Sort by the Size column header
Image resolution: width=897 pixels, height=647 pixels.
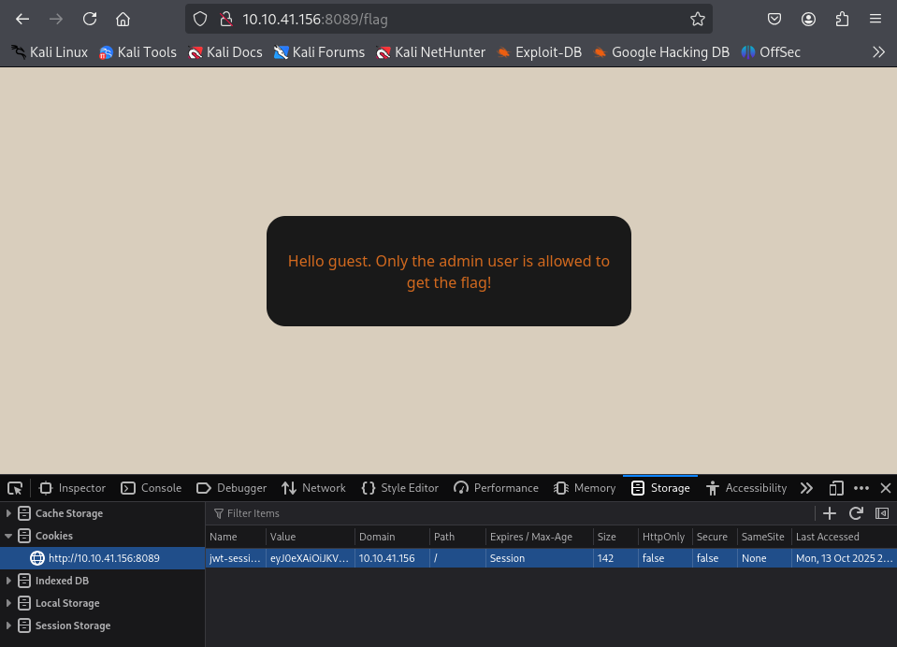pos(615,537)
